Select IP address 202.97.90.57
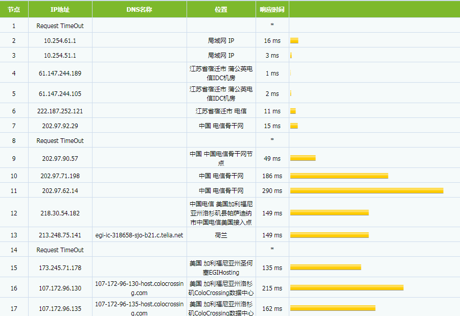460x316 pixels. 60,159
